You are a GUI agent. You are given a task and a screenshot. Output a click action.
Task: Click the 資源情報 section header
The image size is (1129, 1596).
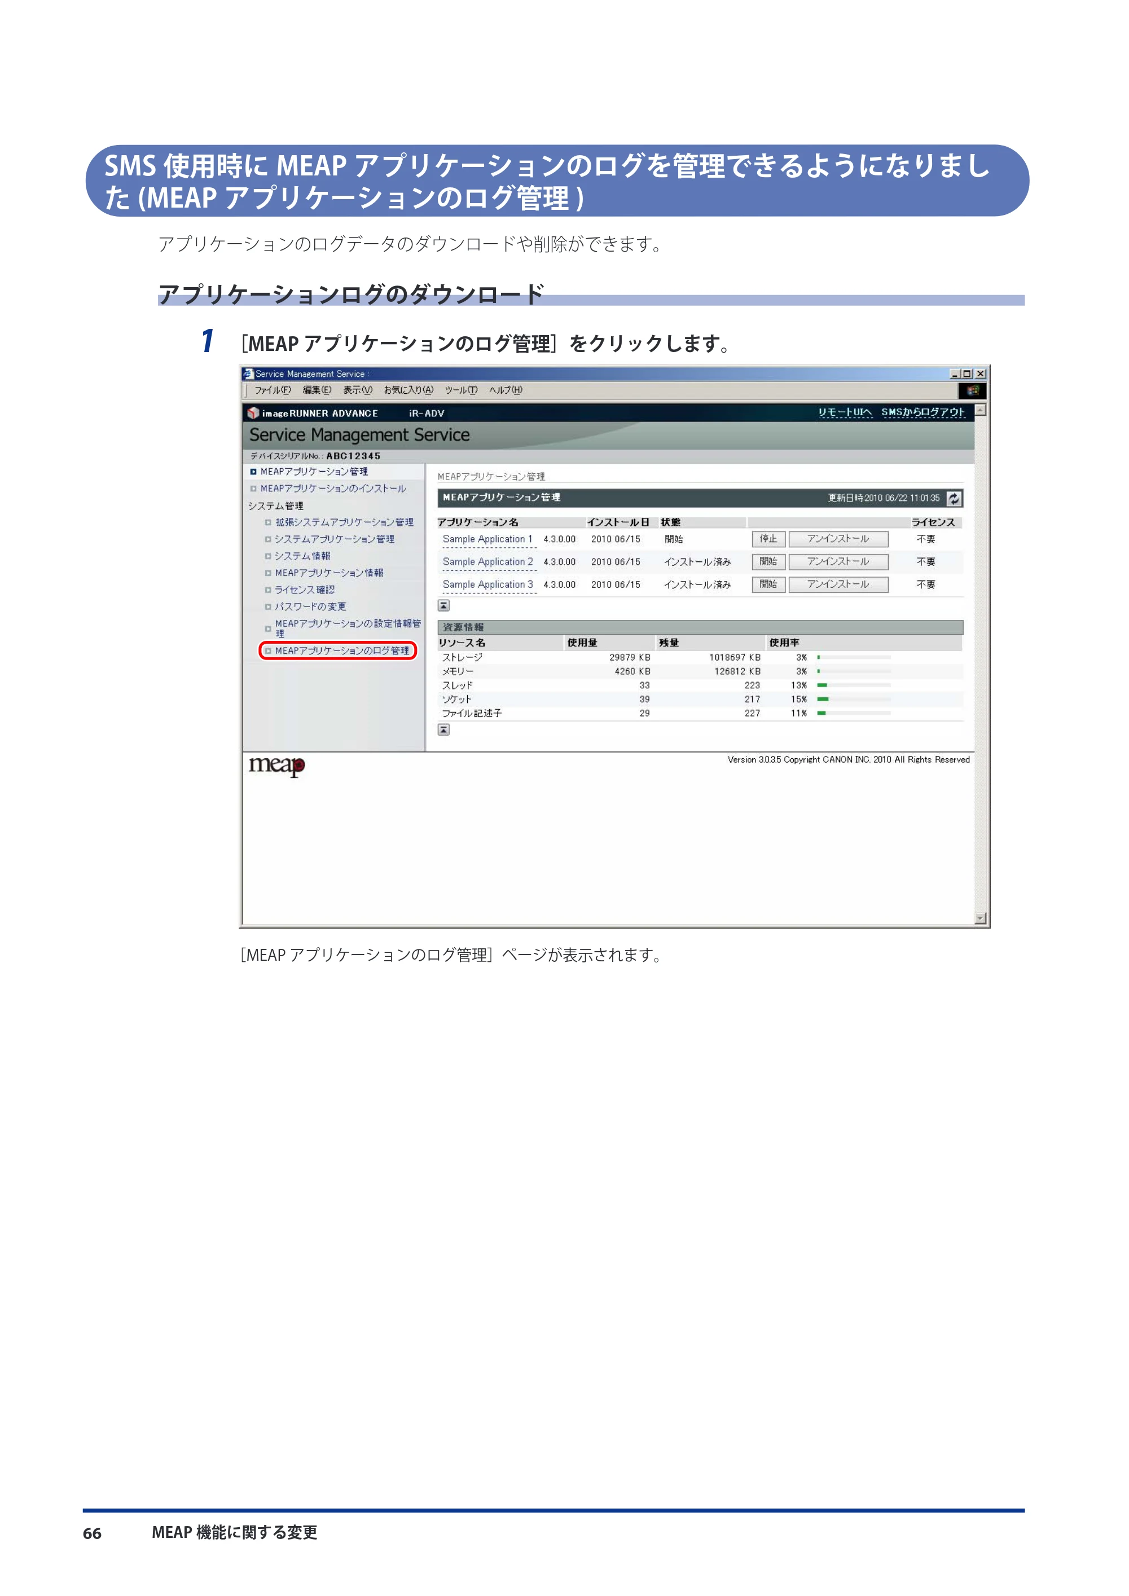(700, 627)
